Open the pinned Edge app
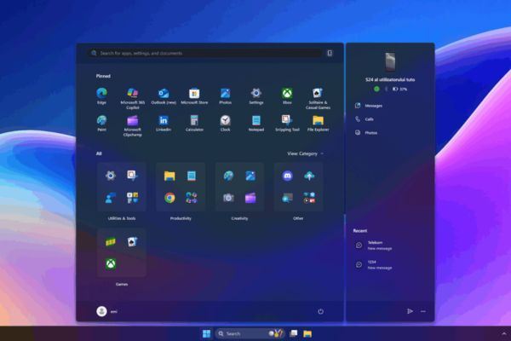511x341 pixels. click(x=101, y=96)
